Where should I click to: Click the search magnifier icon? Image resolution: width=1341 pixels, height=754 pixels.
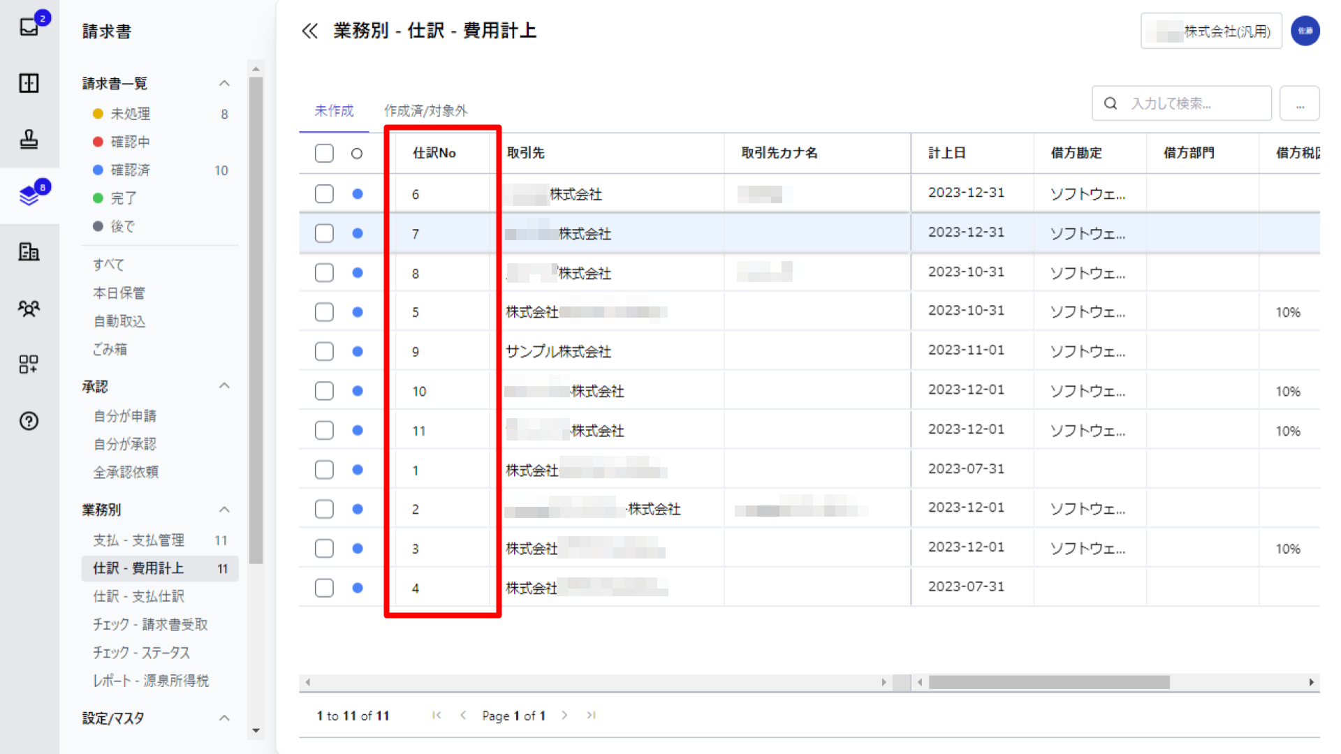click(1110, 103)
